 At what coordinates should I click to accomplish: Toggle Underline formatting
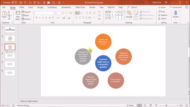[x=43, y=18]
